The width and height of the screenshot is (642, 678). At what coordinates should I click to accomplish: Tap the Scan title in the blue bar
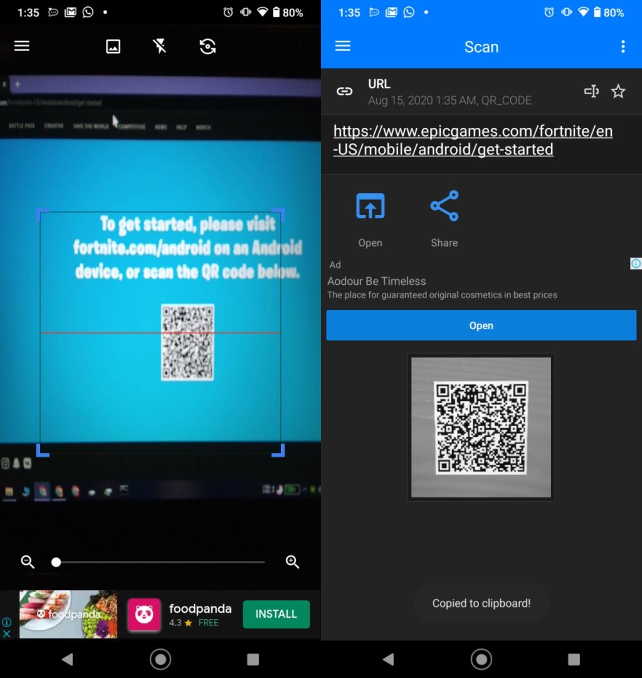[481, 46]
